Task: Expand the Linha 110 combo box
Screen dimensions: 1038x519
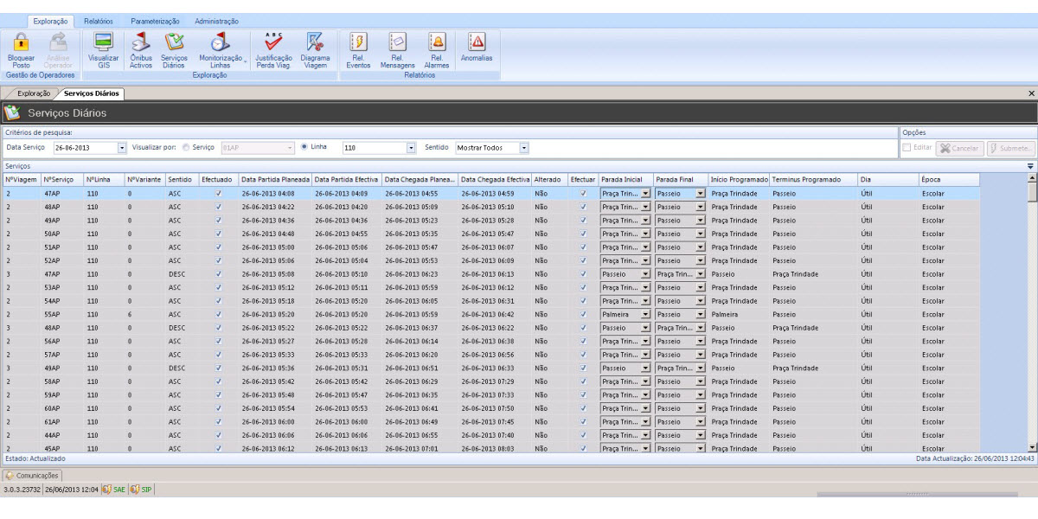Action: coord(411,149)
